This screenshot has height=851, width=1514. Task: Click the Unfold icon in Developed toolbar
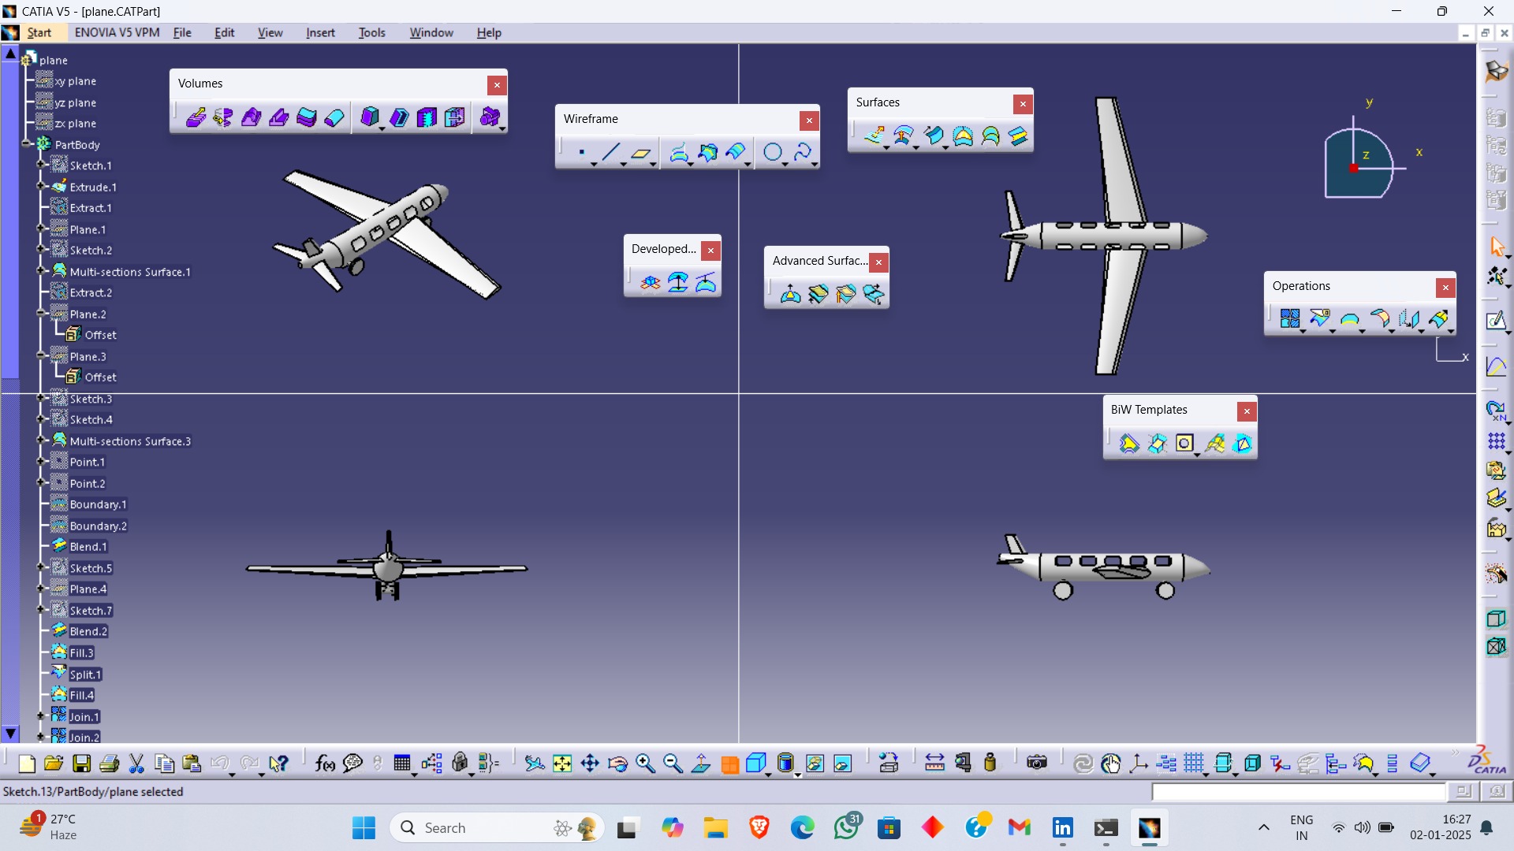pyautogui.click(x=651, y=282)
